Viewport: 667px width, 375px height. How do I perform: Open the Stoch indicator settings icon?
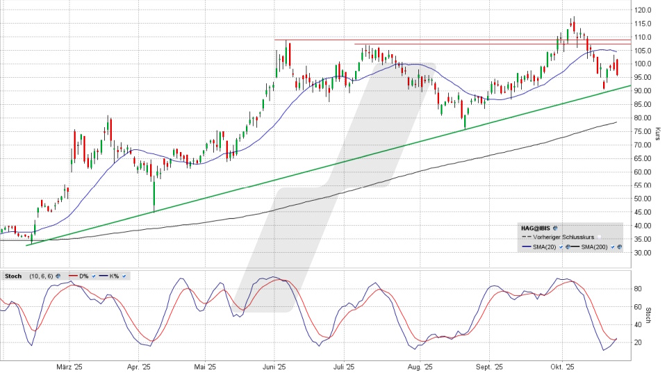pos(59,276)
